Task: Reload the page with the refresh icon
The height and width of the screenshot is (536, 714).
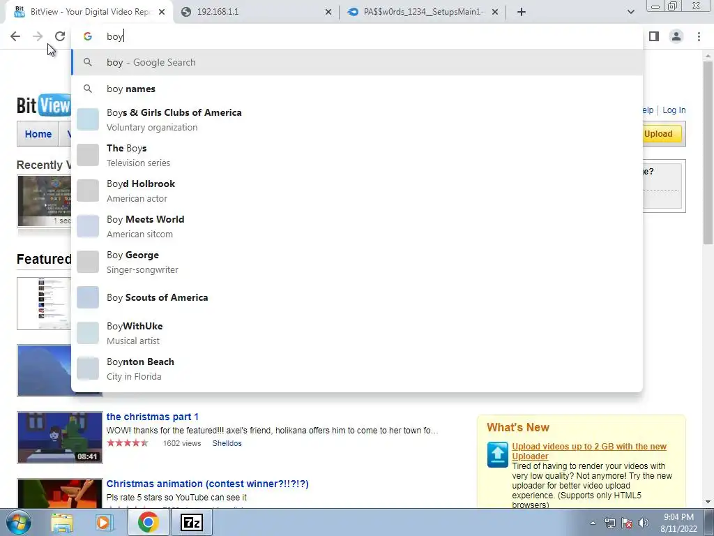Action: (60, 36)
